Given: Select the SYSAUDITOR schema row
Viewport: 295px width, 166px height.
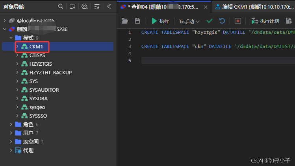Looking at the screenshot, I should (58, 90).
